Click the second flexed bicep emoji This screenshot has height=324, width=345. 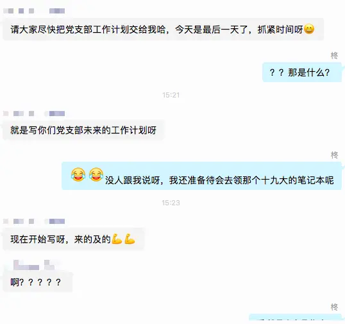pos(130,239)
